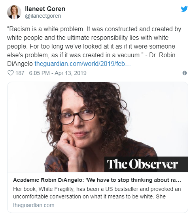Click the 'Racism is a white problem' opening line
Image resolution: width=191 pixels, height=215 pixels.
point(46,29)
